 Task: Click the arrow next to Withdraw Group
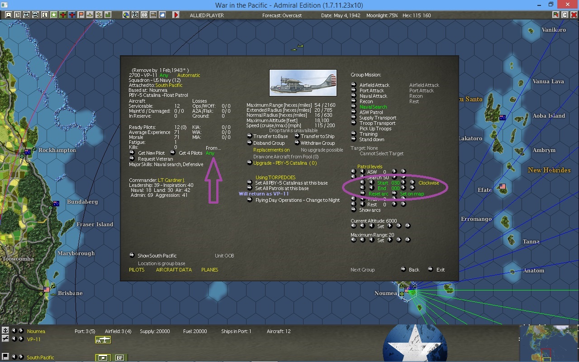click(297, 143)
